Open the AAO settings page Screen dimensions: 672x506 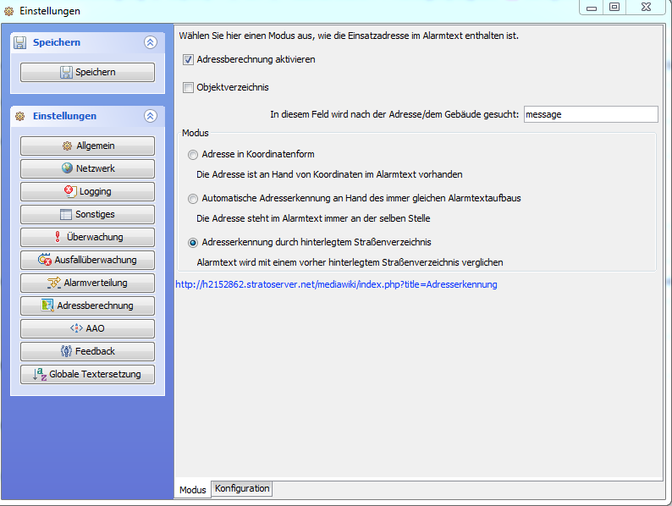(x=87, y=328)
